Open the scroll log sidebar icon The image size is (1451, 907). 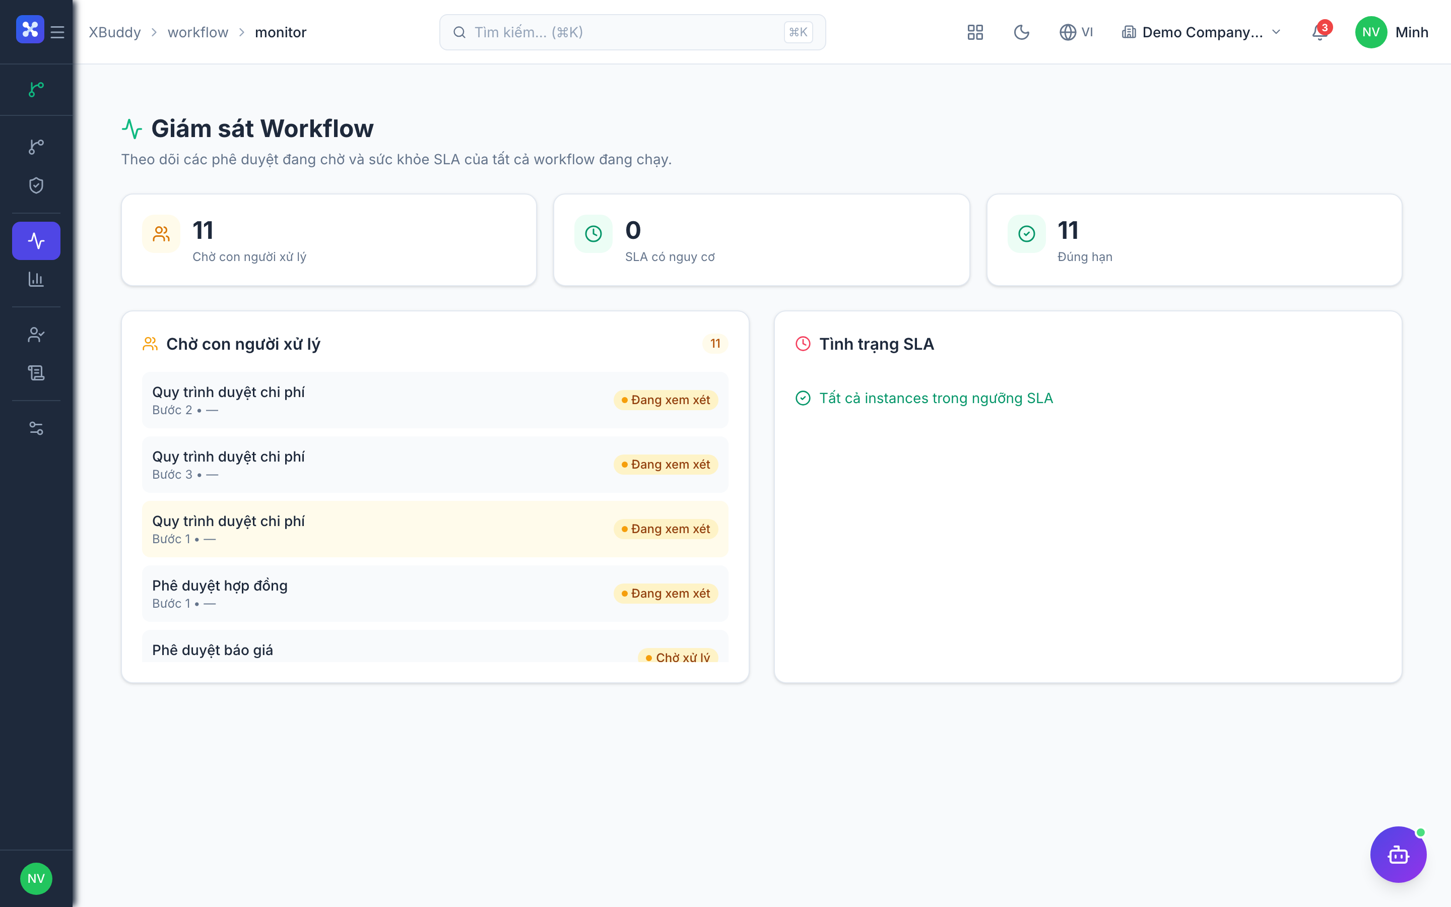tap(36, 373)
